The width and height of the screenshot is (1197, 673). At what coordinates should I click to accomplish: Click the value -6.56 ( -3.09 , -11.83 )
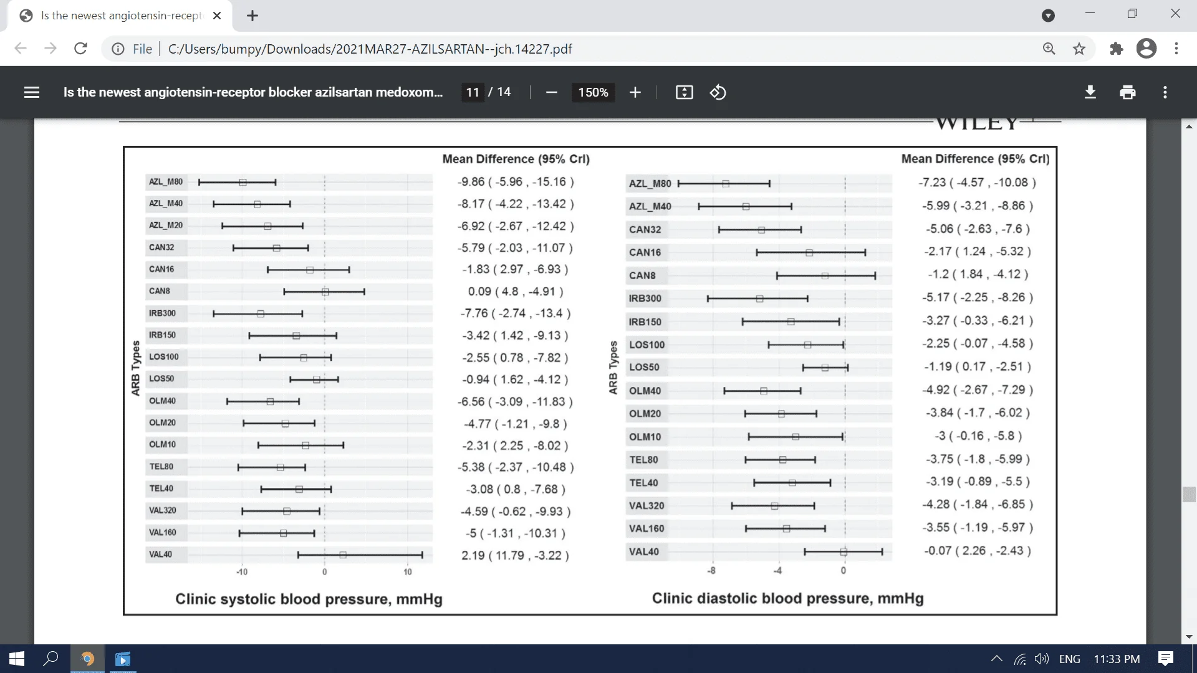tap(516, 402)
